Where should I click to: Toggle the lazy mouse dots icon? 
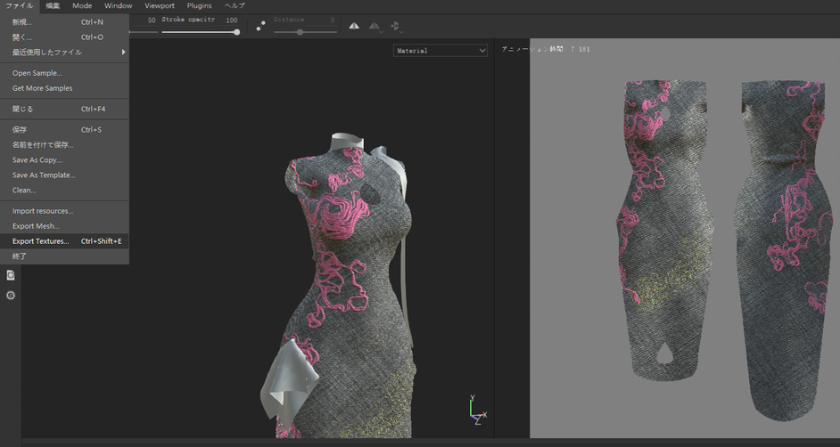pyautogui.click(x=260, y=27)
